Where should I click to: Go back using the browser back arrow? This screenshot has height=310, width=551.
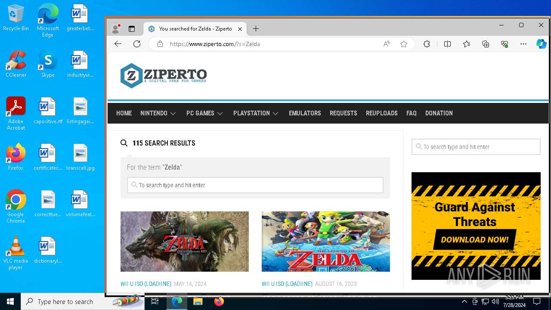coord(118,44)
